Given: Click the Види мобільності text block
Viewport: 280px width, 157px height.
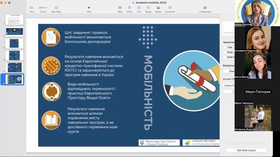Looking at the screenshot, I should (x=91, y=91).
